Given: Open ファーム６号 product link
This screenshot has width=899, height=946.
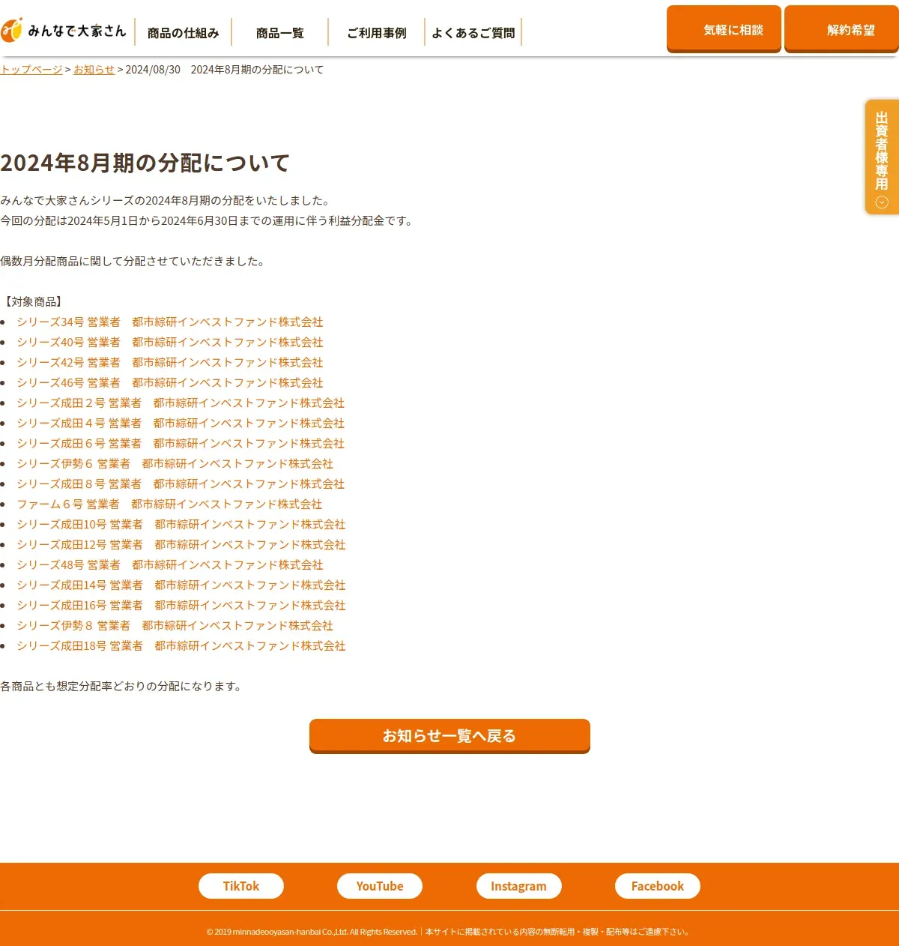Looking at the screenshot, I should (x=169, y=504).
